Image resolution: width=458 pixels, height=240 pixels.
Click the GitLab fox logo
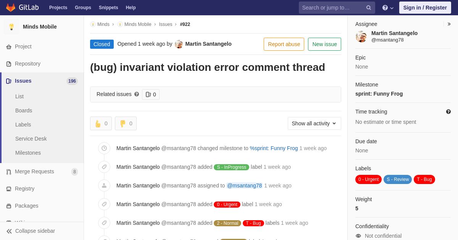(11, 8)
